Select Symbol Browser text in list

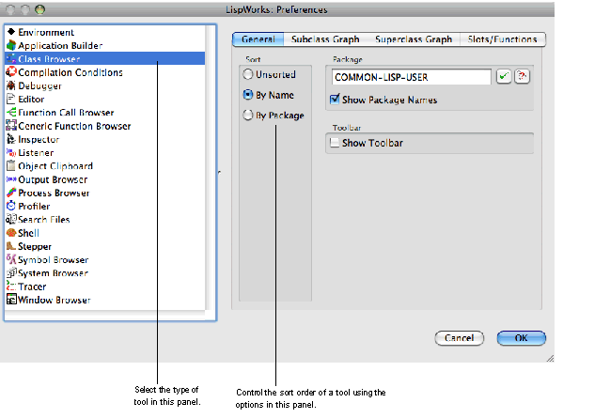pyautogui.click(x=53, y=260)
